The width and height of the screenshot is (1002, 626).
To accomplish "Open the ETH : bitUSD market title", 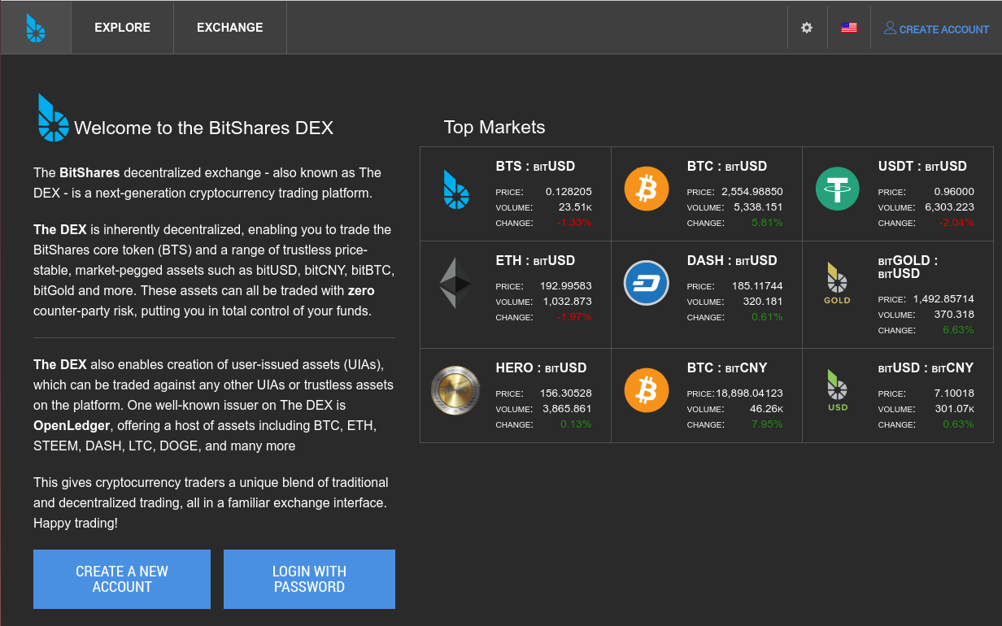I will tap(535, 261).
